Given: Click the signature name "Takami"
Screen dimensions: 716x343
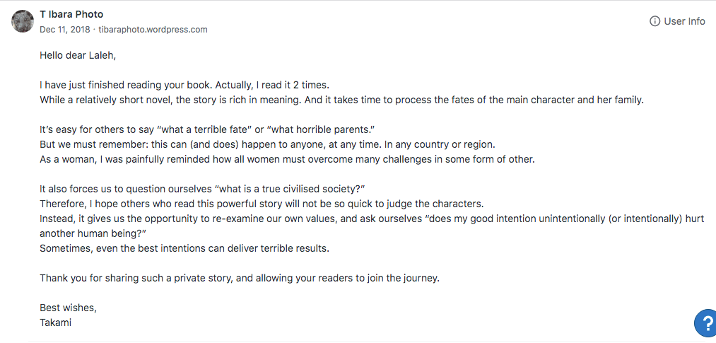Looking at the screenshot, I should pyautogui.click(x=56, y=322).
